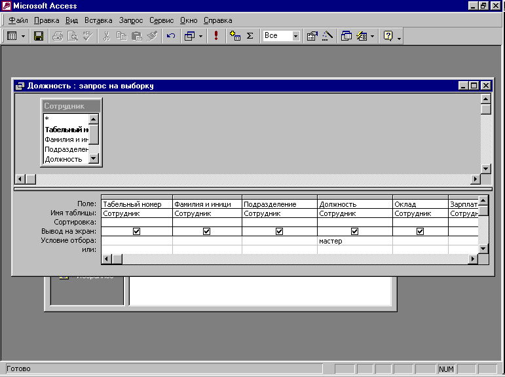Click the Cut scissors icon
The image size is (505, 377).
pos(107,36)
